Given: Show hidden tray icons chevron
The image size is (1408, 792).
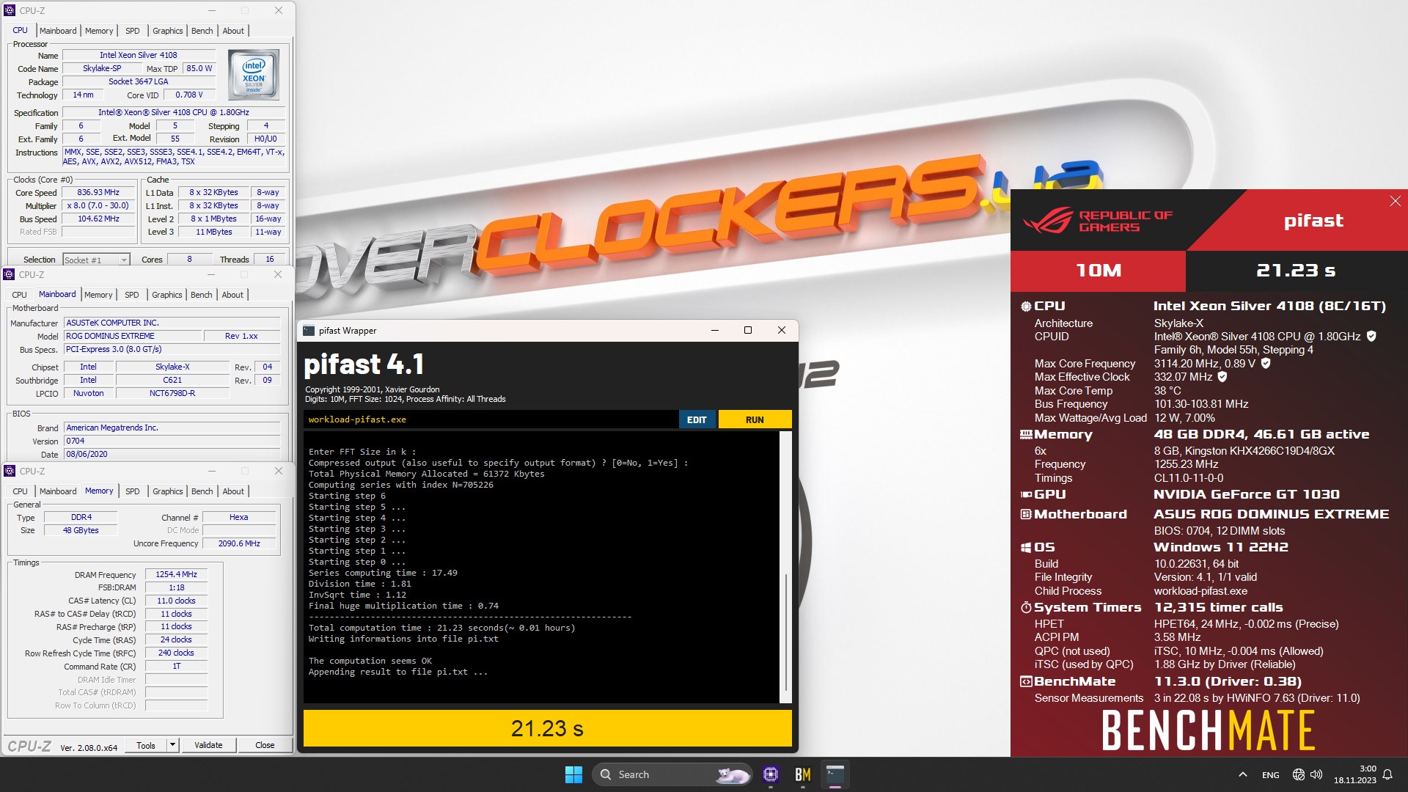Looking at the screenshot, I should click(x=1242, y=774).
